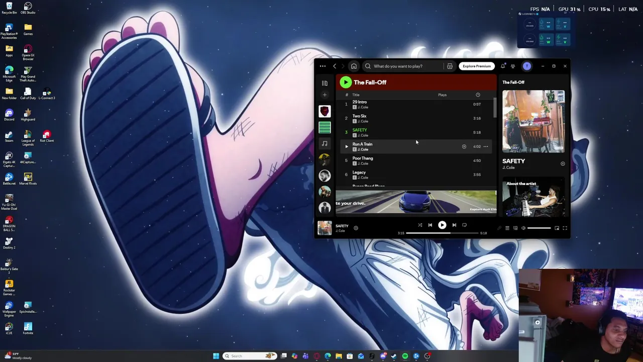The image size is (643, 362).
Task: Open the Battle.net desktop shortcut
Action: point(9,179)
